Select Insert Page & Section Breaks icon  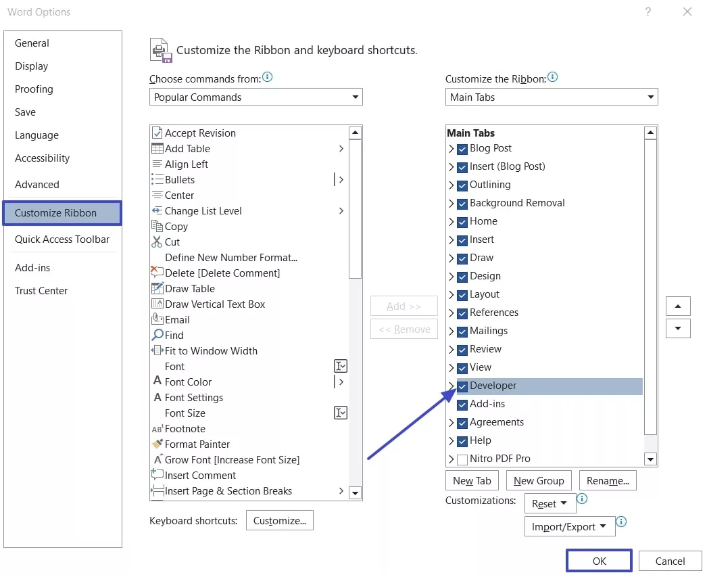tap(157, 490)
